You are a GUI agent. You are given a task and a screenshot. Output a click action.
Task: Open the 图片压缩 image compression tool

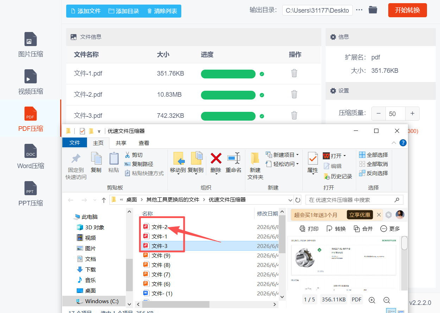(31, 45)
